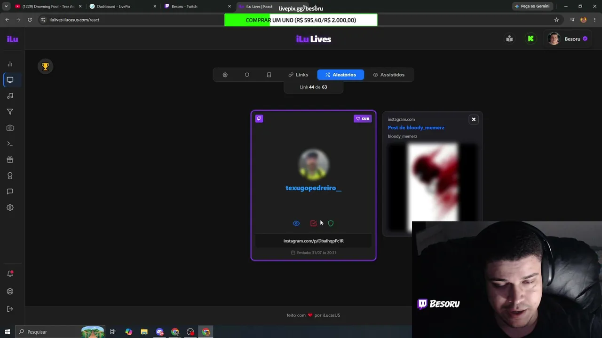Viewport: 602px width, 338px height.
Task: Open the statistics bar chart sidebar icon
Action: (x=10, y=64)
